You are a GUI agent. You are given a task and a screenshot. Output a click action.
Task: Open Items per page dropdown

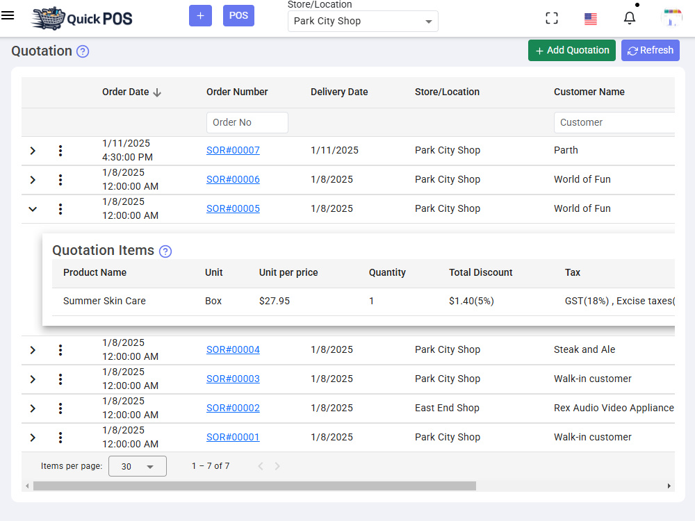click(138, 466)
